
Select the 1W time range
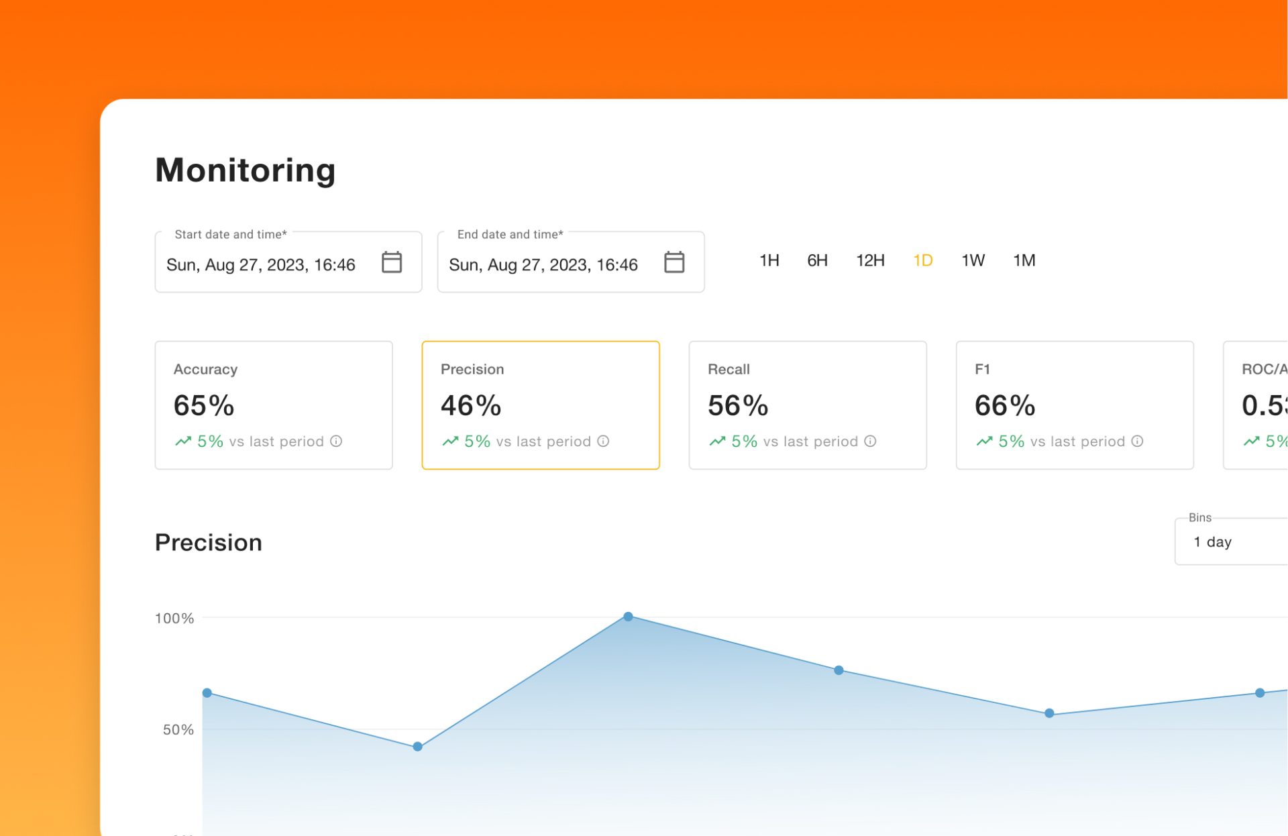coord(973,260)
